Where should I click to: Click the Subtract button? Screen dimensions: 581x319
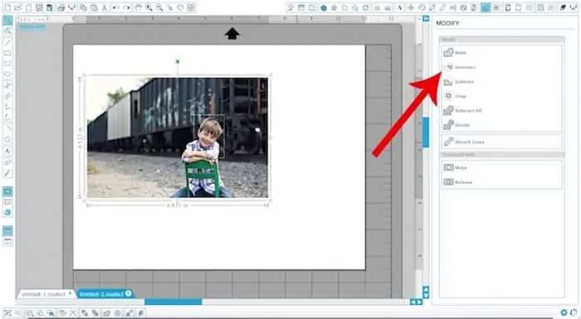(501, 81)
